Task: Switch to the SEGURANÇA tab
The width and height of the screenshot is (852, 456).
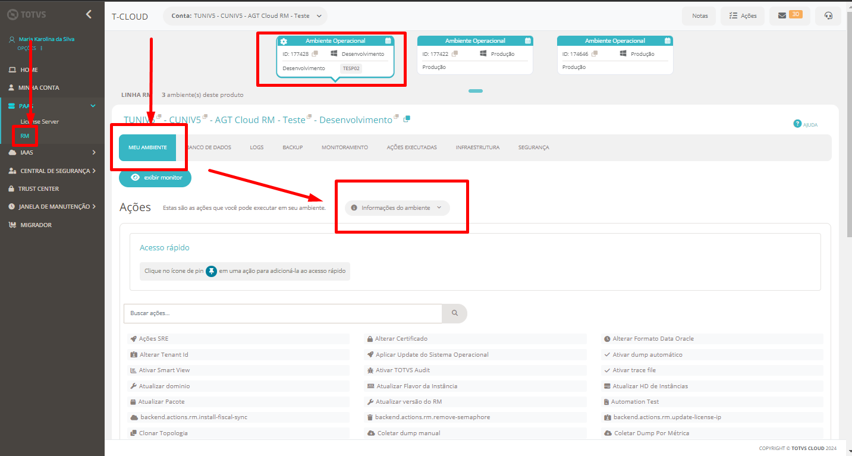Action: pos(534,147)
